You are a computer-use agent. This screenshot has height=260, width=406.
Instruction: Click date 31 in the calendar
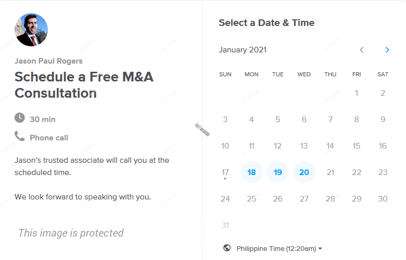[x=225, y=225]
